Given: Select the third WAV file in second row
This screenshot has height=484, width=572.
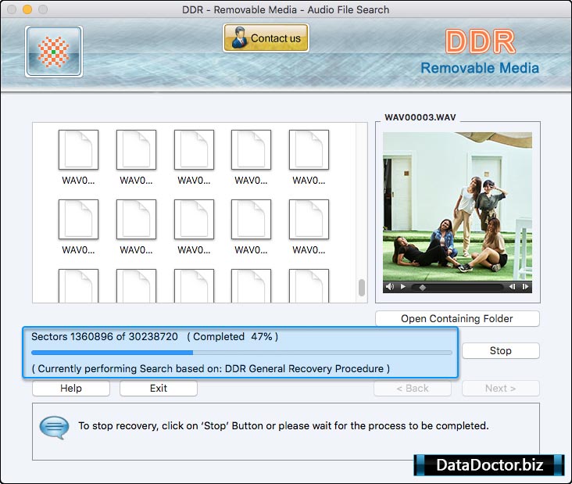Looking at the screenshot, I should click(x=194, y=227).
